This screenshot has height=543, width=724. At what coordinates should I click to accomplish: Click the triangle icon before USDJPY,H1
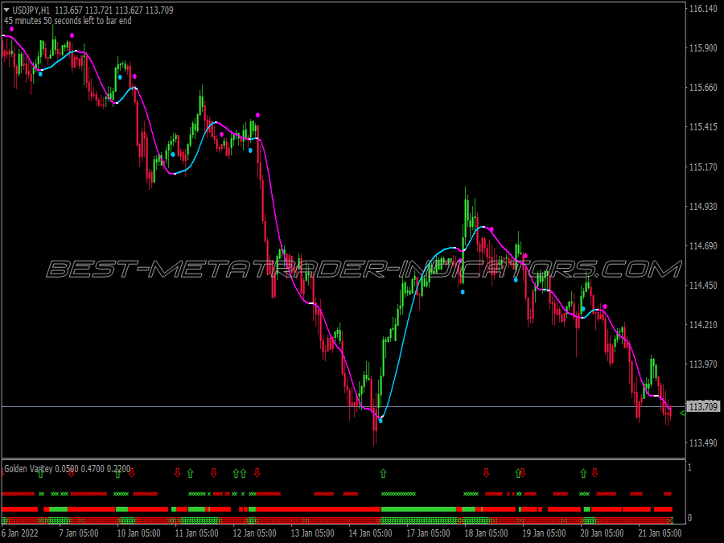(x=6, y=10)
